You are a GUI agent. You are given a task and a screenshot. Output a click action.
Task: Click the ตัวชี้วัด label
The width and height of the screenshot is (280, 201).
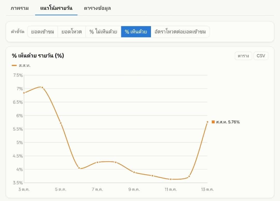click(18, 32)
